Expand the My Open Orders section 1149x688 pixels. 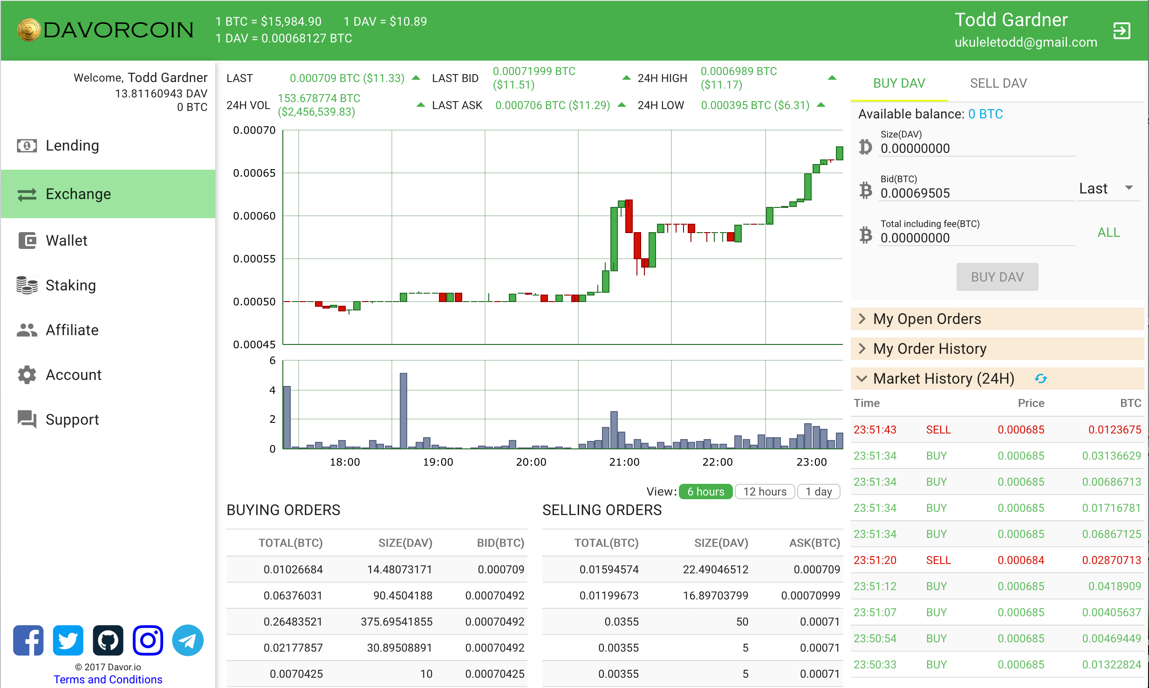coord(997,319)
